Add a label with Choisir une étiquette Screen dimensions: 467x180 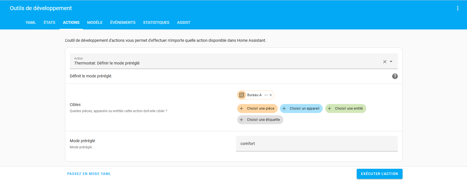tap(260, 120)
